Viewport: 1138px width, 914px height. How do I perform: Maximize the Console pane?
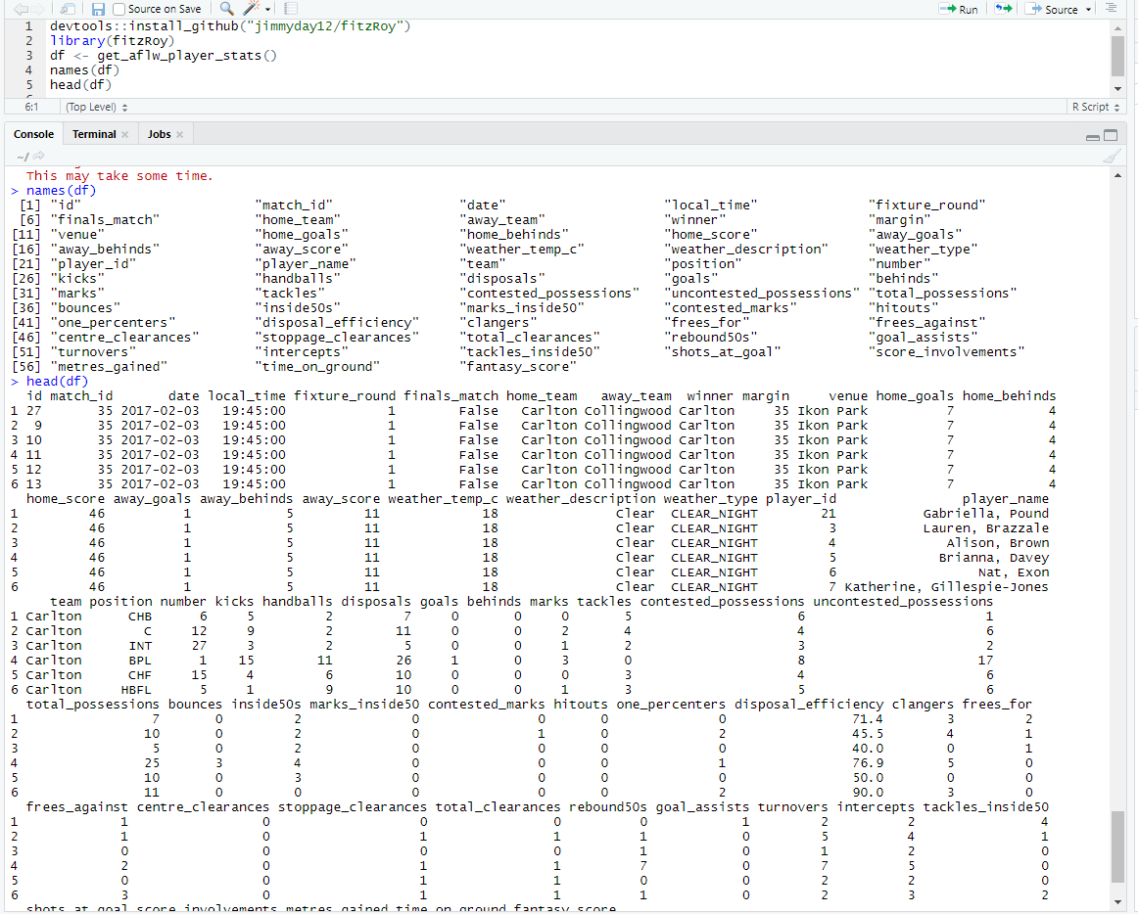tap(1111, 135)
